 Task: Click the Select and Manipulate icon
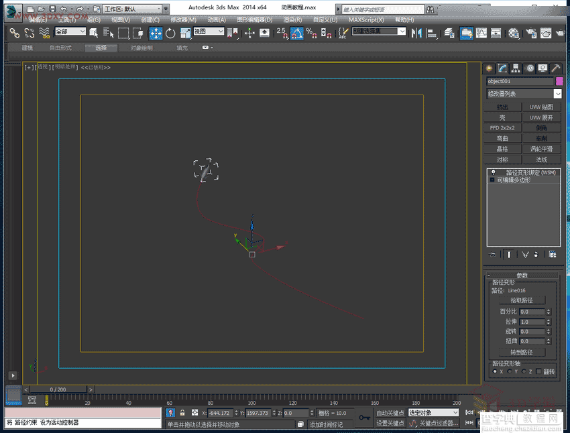pos(249,33)
